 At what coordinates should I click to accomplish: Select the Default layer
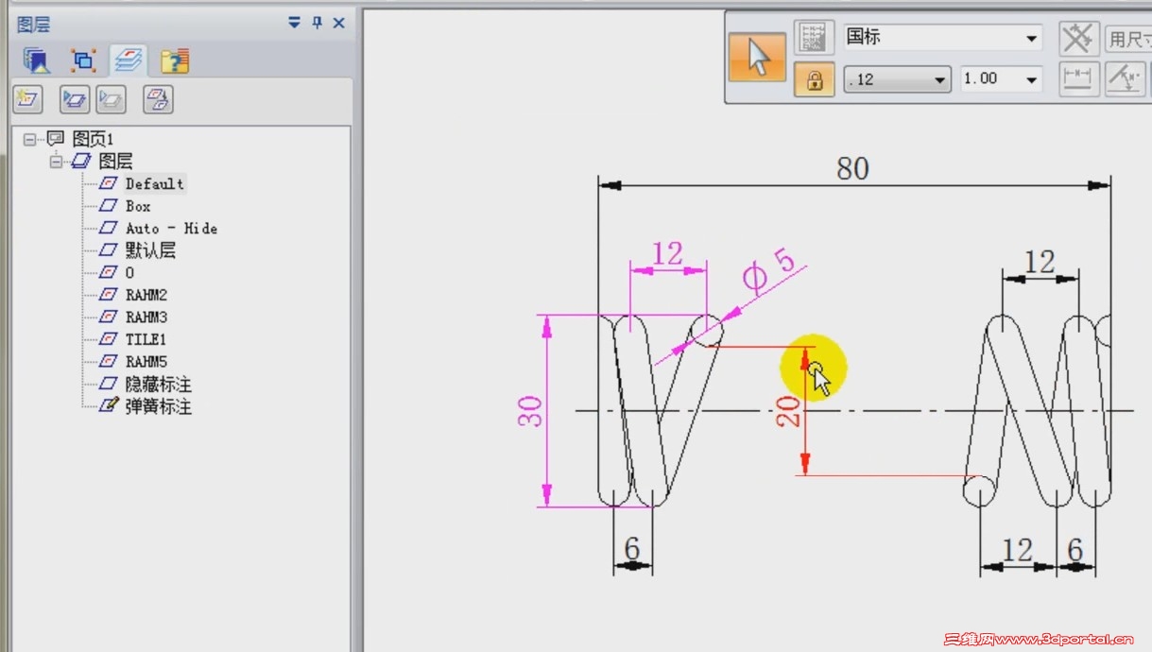[x=155, y=183]
